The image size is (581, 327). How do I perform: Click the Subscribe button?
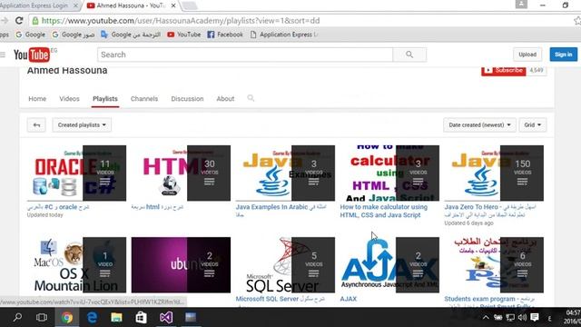(x=503, y=71)
